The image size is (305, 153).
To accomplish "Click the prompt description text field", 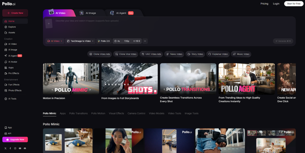I will pyautogui.click(x=167, y=27).
